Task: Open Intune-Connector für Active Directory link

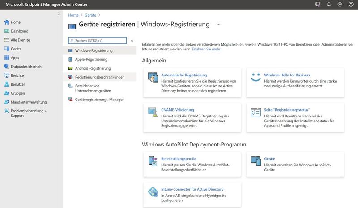Action: [192, 189]
